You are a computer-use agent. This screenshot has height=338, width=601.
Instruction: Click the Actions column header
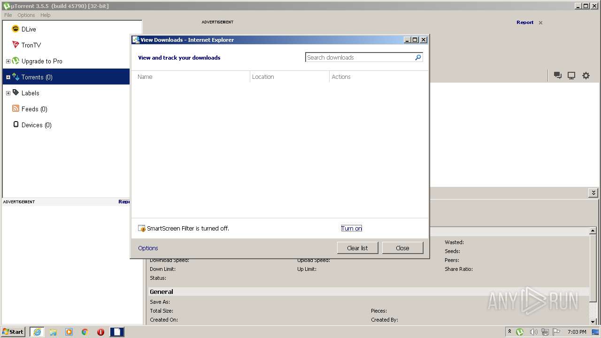(x=341, y=77)
